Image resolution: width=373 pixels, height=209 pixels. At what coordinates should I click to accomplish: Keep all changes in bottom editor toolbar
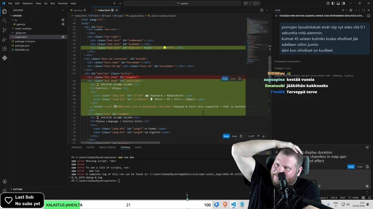click(x=226, y=136)
